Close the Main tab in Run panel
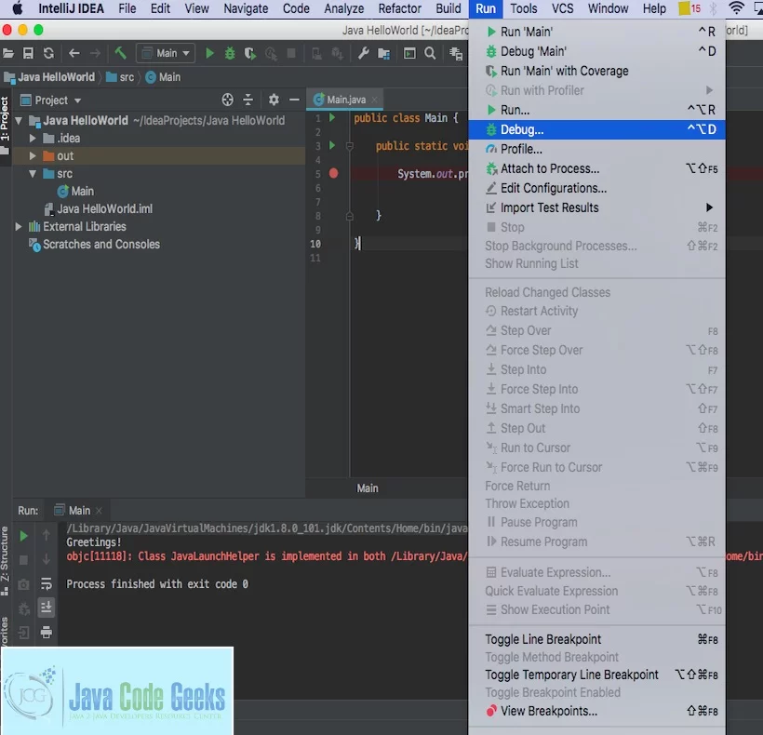Screen dimensions: 763x735 pyautogui.click(x=100, y=510)
